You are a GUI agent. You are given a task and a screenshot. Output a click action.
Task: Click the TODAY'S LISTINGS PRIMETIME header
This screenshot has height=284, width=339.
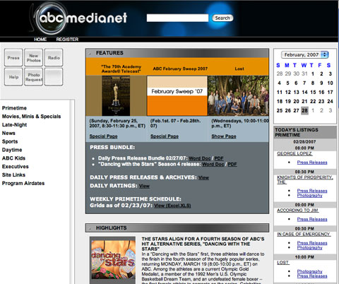click(x=305, y=132)
